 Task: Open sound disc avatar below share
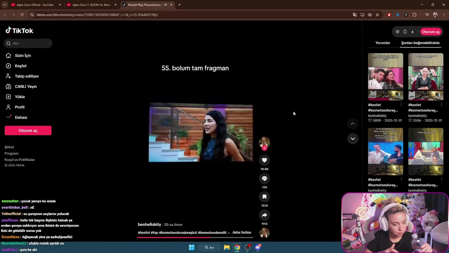pos(264,233)
